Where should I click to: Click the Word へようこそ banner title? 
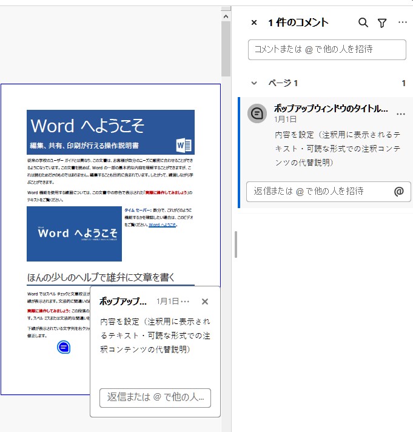pos(87,126)
